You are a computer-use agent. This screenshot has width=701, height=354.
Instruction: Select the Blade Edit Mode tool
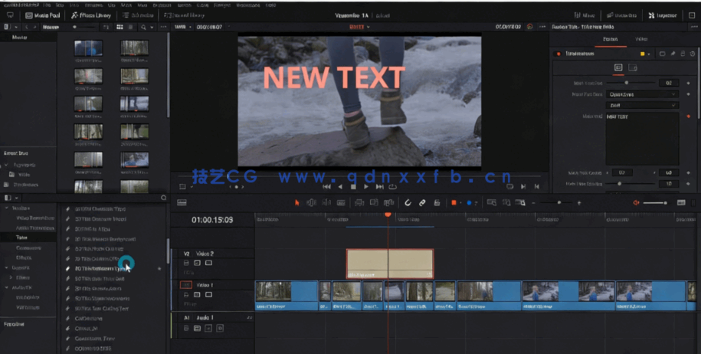tap(341, 203)
